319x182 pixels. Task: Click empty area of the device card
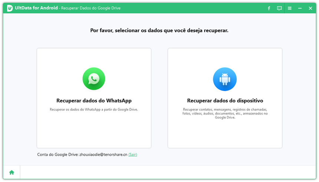click(x=225, y=133)
